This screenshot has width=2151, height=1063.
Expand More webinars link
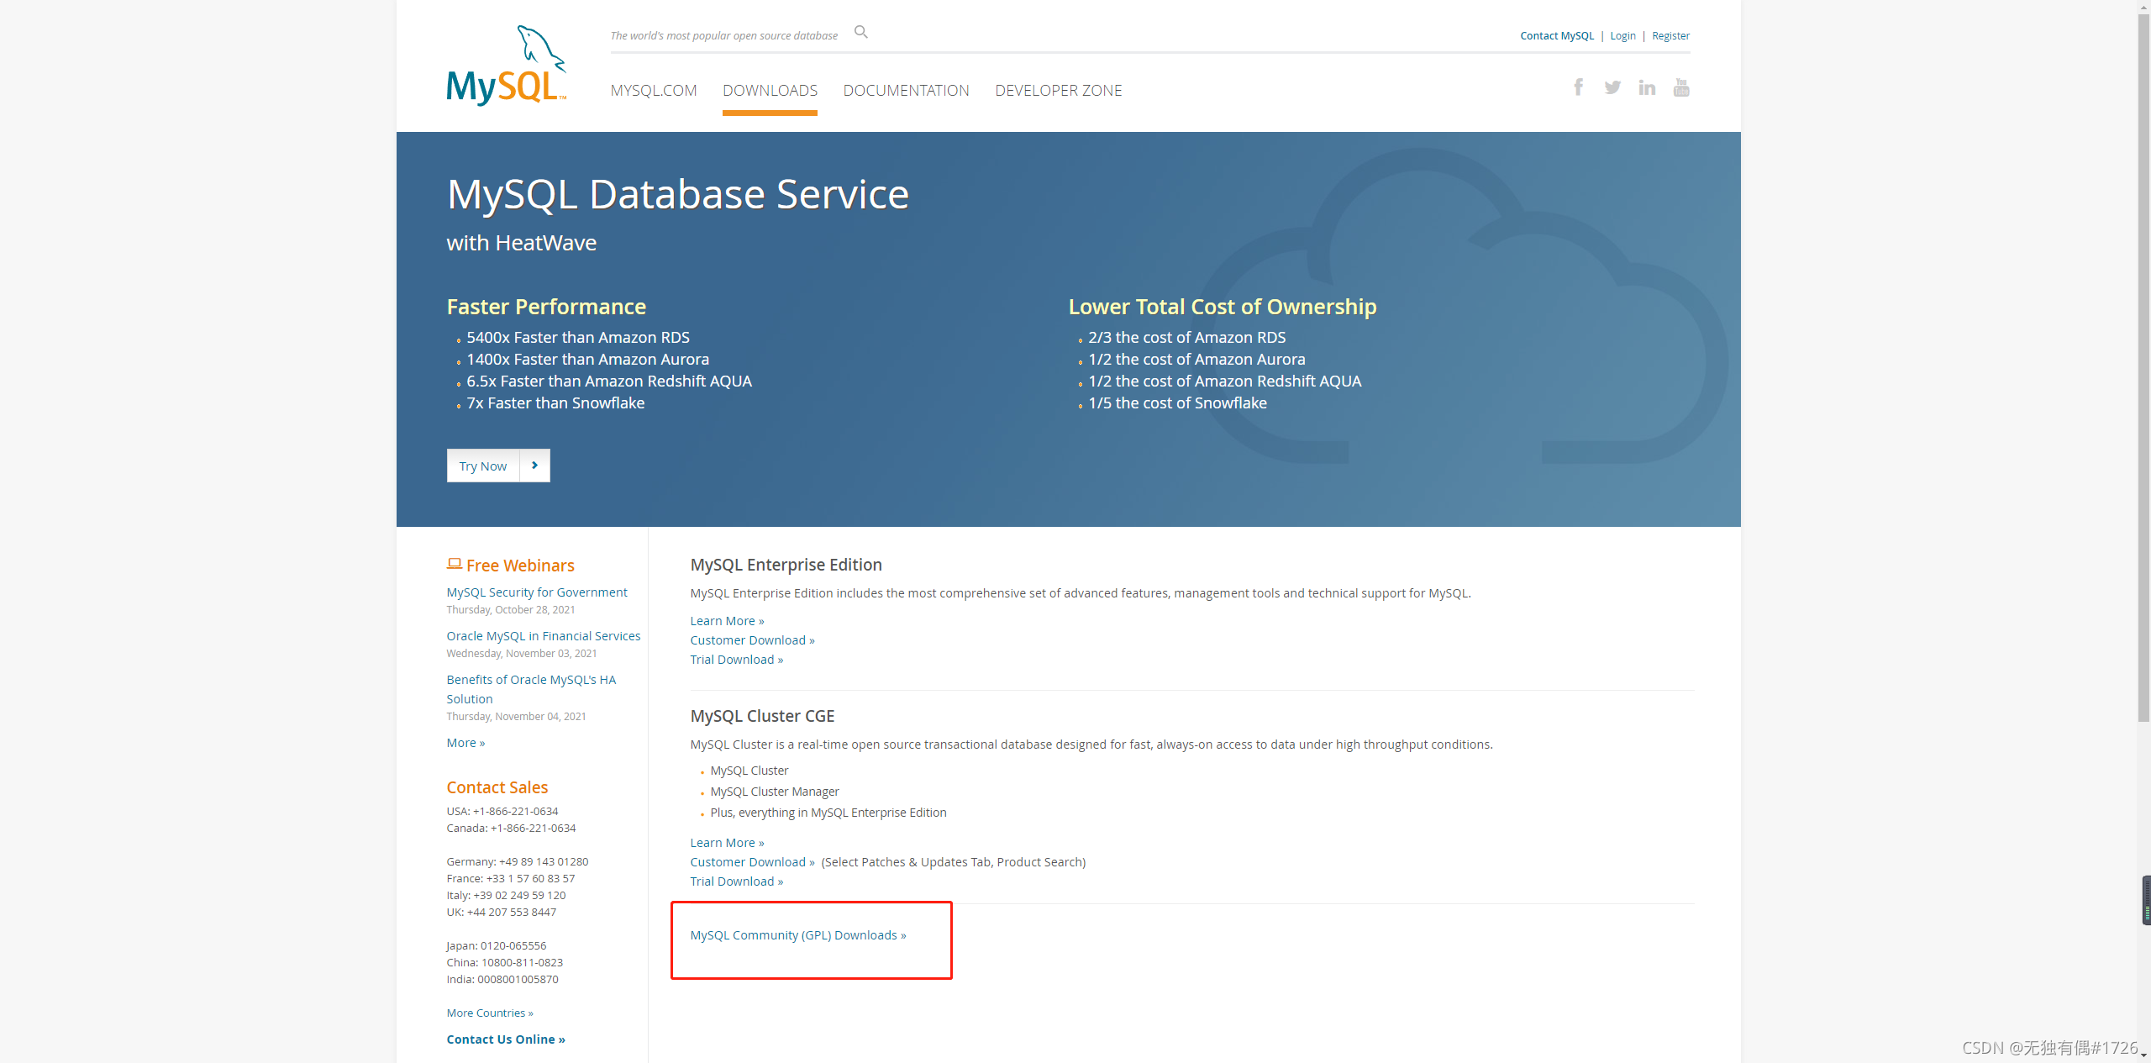465,743
